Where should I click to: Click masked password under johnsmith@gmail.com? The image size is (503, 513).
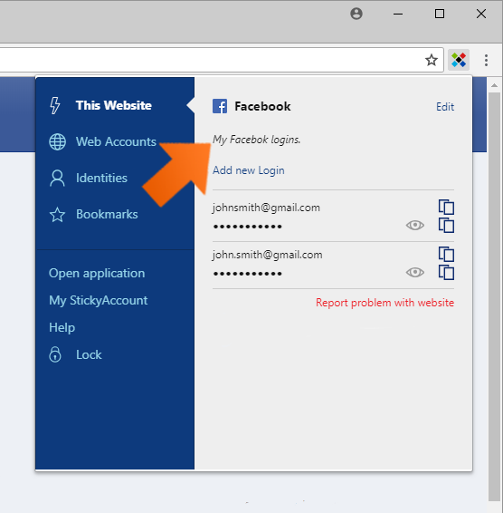pyautogui.click(x=248, y=227)
